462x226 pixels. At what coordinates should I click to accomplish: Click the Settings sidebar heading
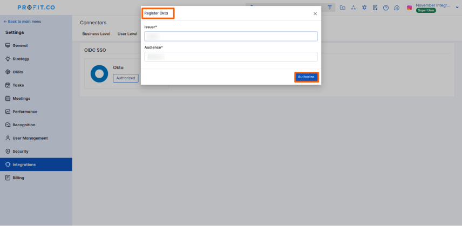click(x=15, y=32)
